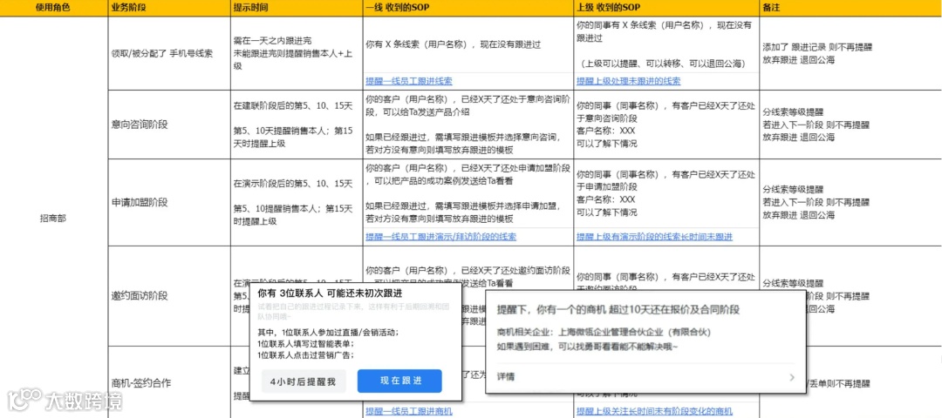Select the 使用角色 column header

[53, 9]
